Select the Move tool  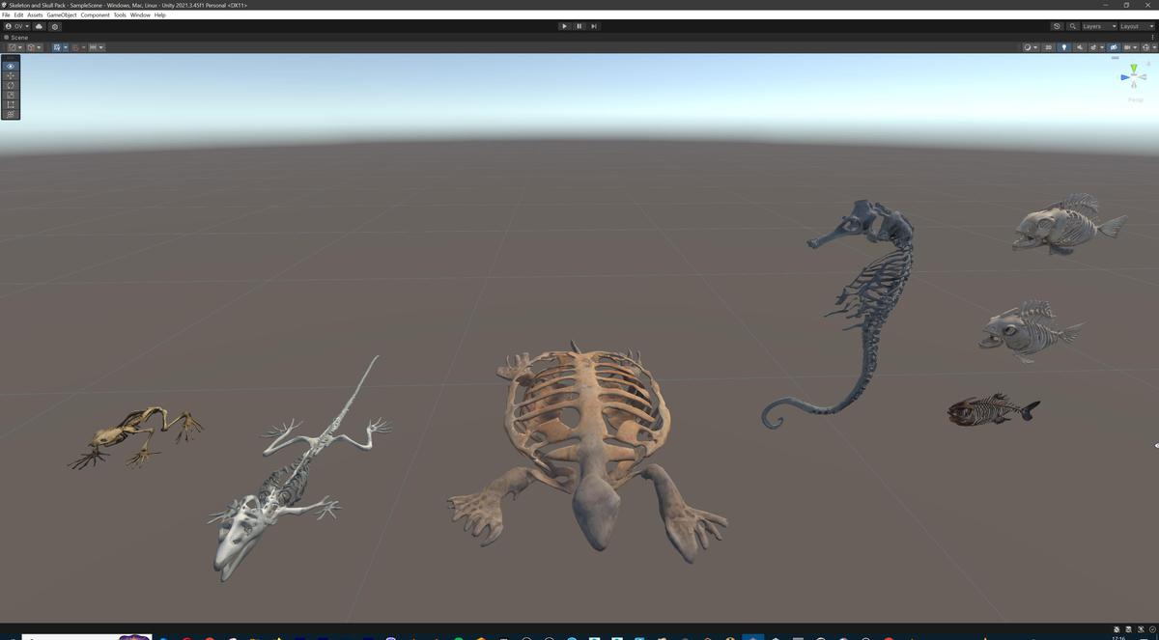tap(10, 74)
